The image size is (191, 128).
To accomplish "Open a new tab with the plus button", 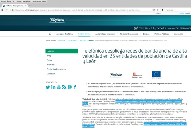I will 30,6.
